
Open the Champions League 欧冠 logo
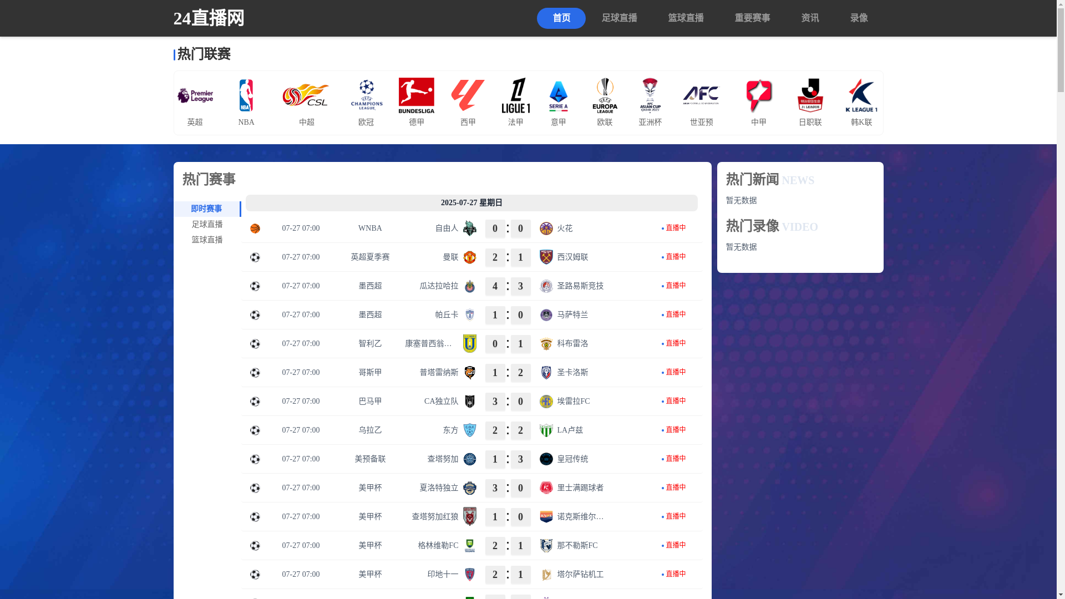[x=366, y=95]
